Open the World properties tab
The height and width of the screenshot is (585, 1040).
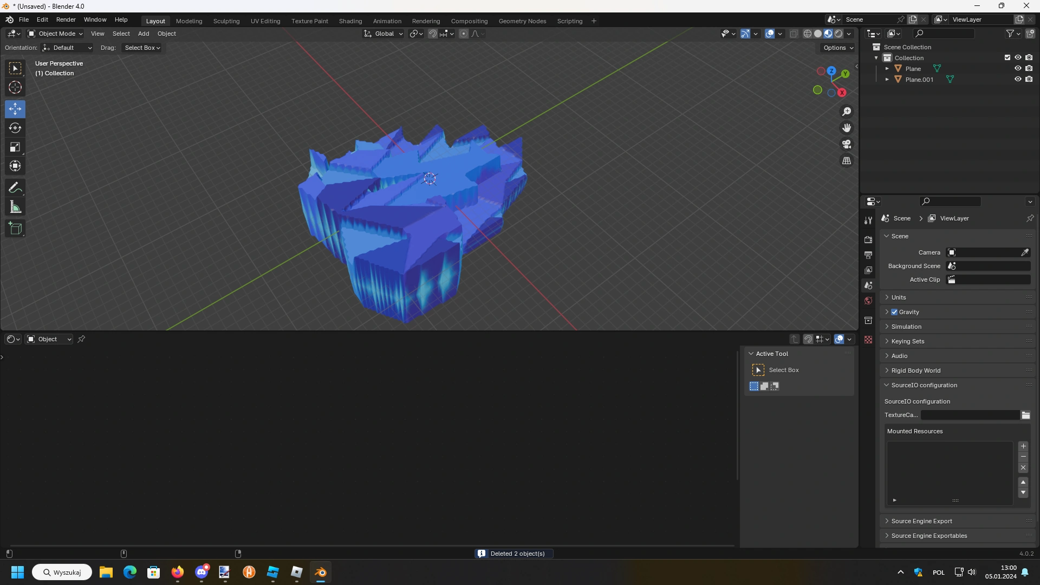(868, 301)
